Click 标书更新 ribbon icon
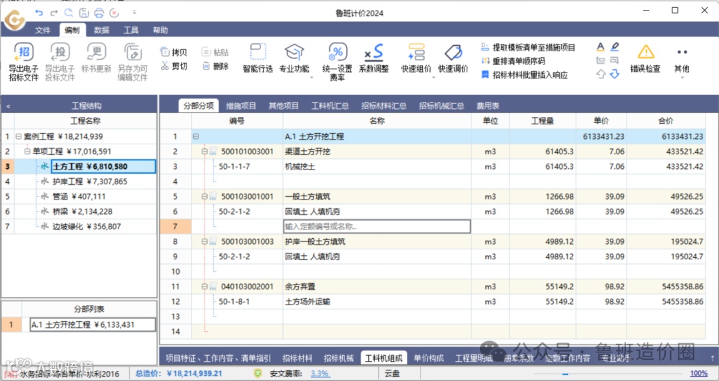This screenshot has width=719, height=381. click(97, 51)
